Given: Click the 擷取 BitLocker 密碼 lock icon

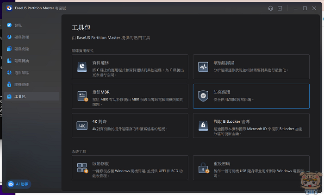Looking at the screenshot, I should [203, 126].
